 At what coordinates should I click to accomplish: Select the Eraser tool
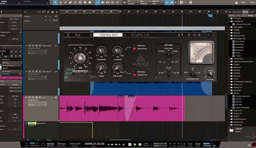pos(70,2)
